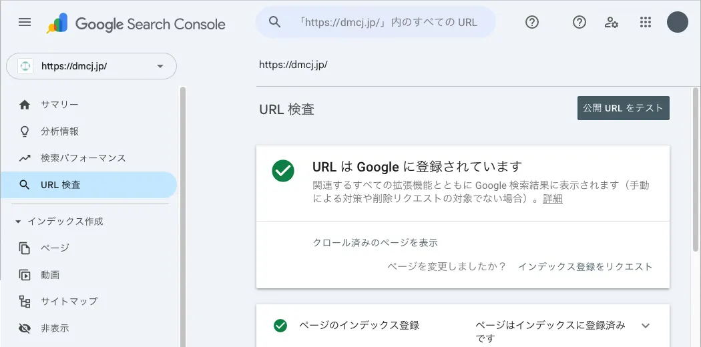This screenshot has height=347, width=701.
Task: Click the home icon next to サマリー
Action: coord(25,105)
